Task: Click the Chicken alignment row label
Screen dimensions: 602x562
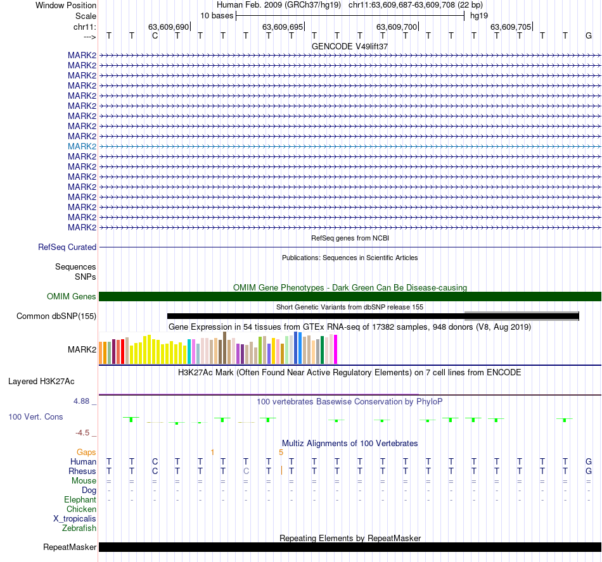Action: tap(81, 509)
